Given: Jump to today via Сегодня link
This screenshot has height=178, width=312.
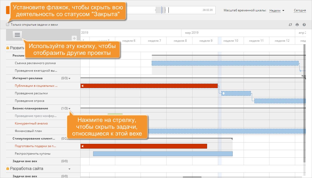Looking at the screenshot, I should [300, 11].
